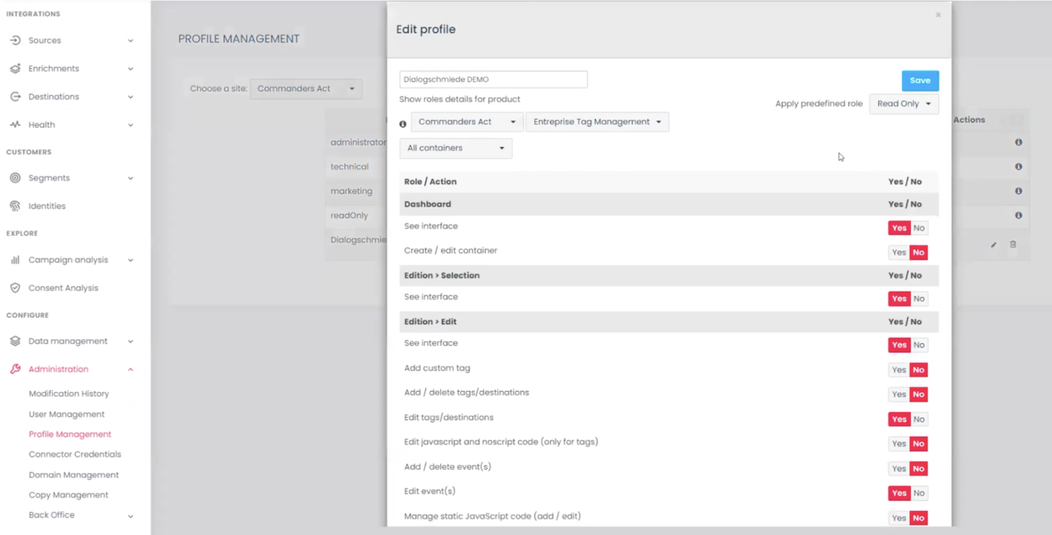Expand the Destinations menu chevron
Viewport: 1052px width, 535px height.
tap(131, 97)
